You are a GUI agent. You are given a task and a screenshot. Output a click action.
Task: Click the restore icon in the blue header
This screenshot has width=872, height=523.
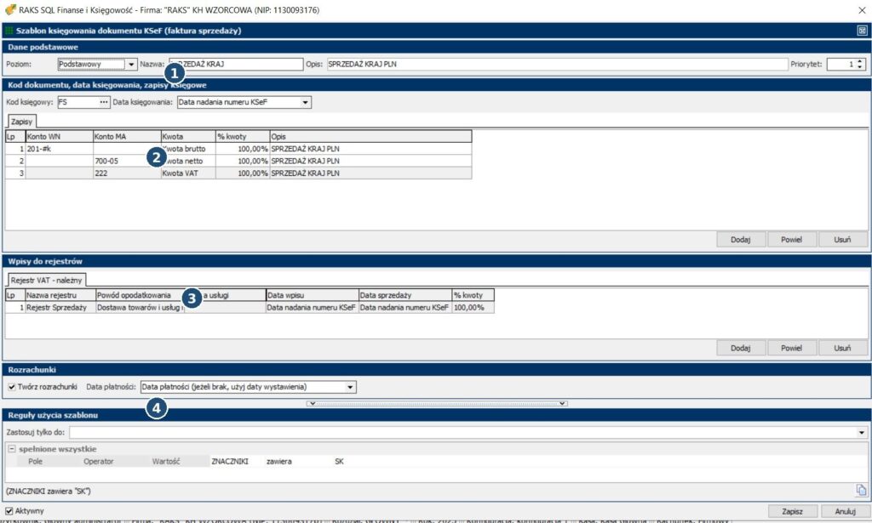point(862,31)
